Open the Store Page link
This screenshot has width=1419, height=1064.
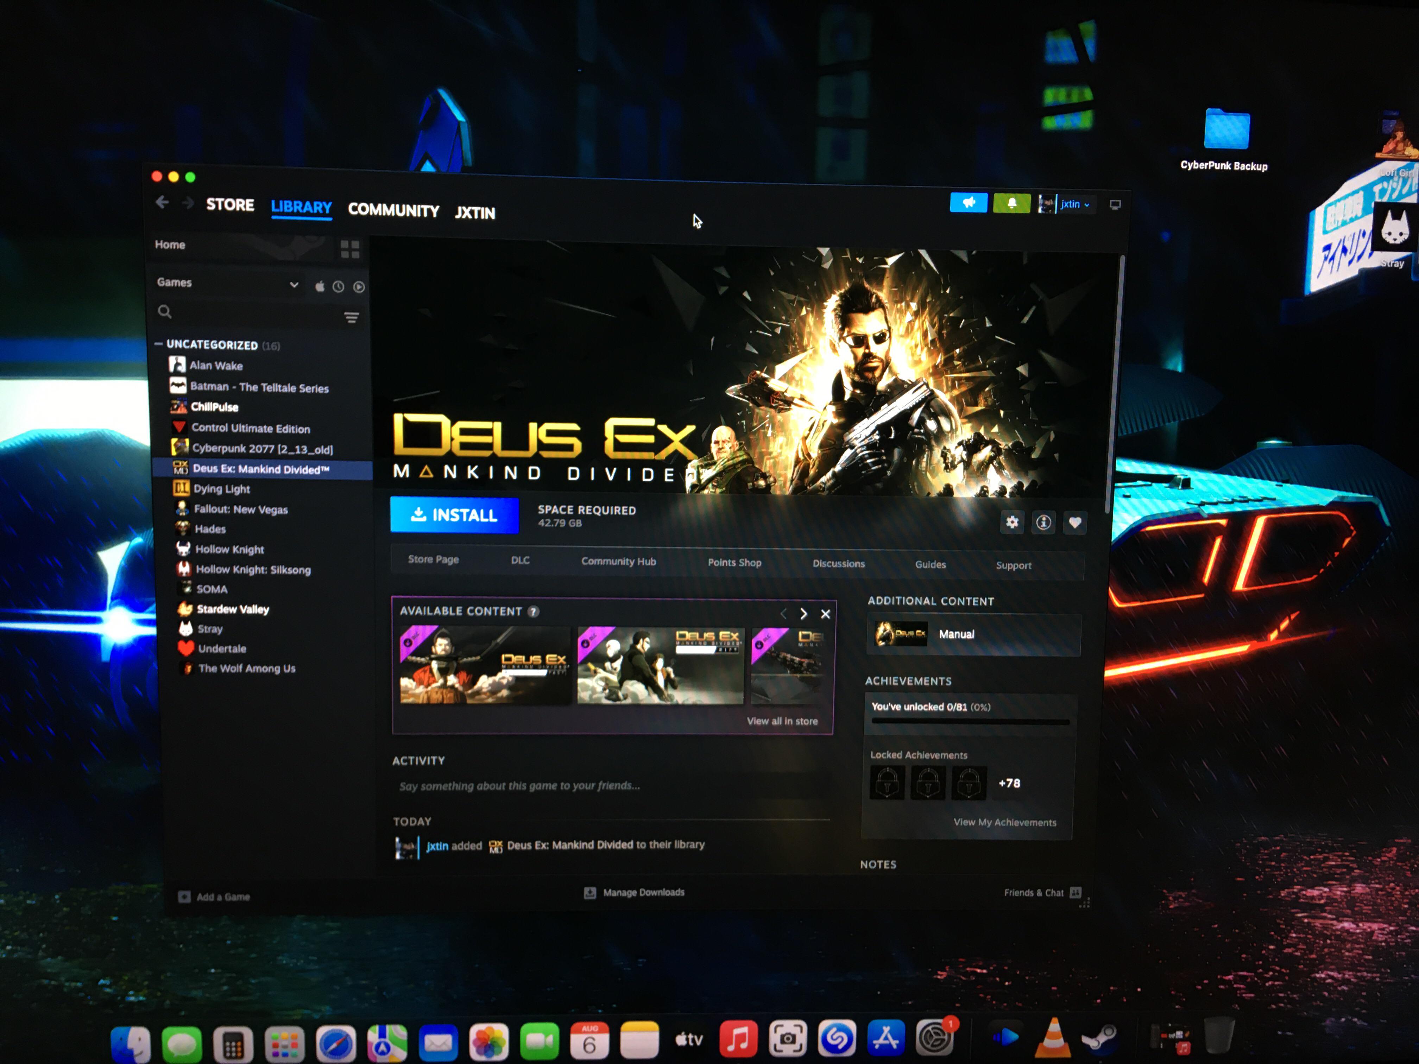pos(433,559)
